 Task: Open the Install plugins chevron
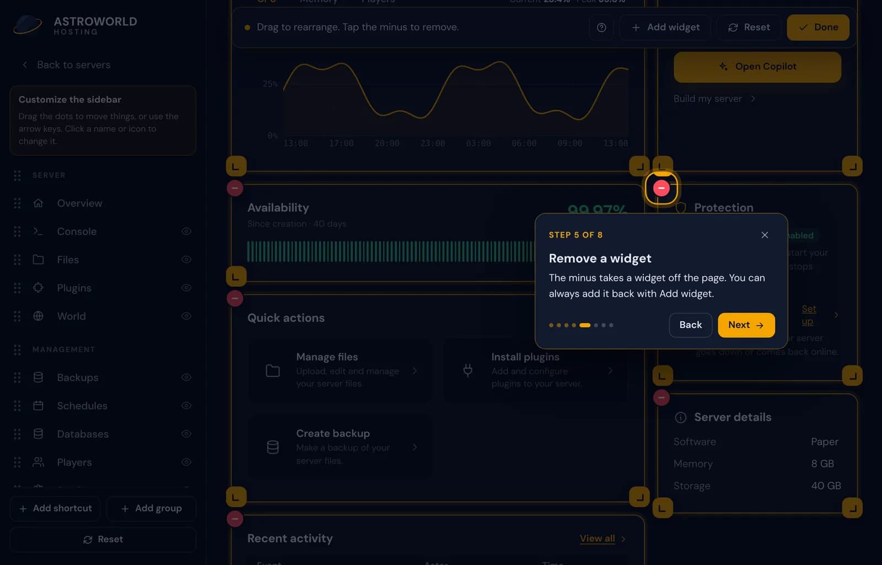610,370
